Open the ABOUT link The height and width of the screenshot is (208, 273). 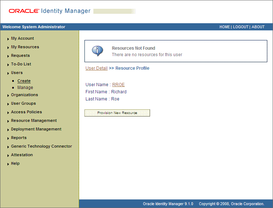click(258, 27)
